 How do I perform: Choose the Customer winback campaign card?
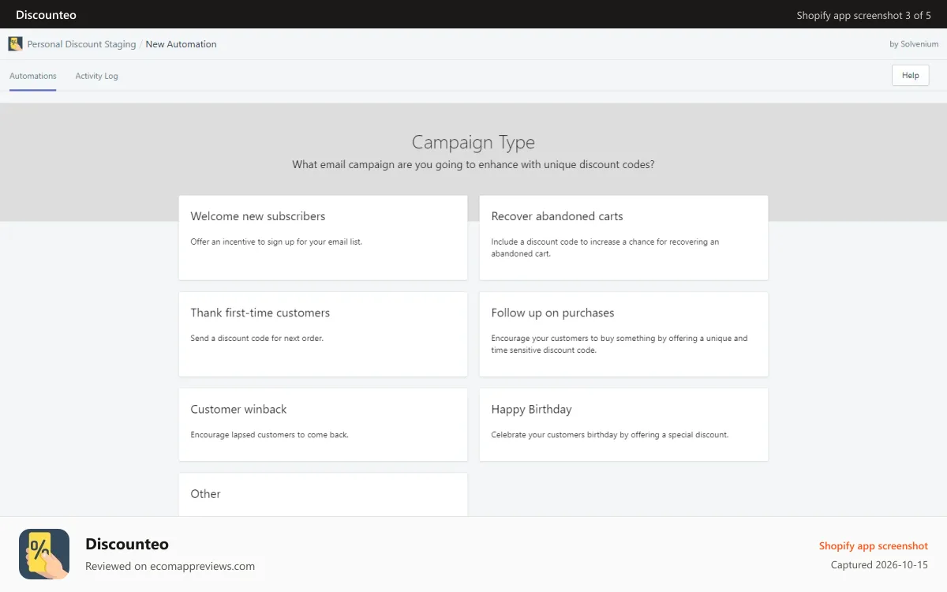point(323,425)
